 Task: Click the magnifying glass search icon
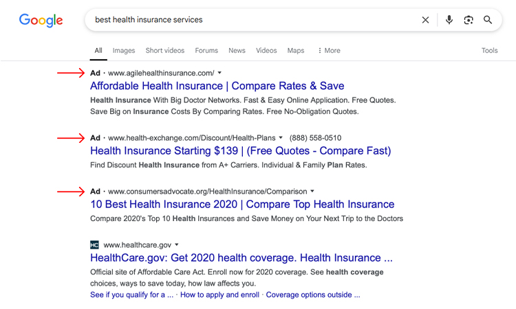point(488,20)
